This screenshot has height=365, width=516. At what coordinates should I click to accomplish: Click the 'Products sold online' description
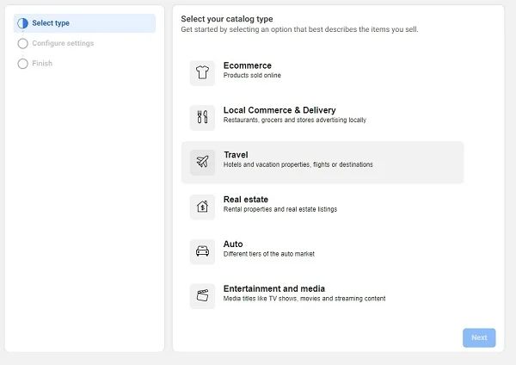(252, 76)
